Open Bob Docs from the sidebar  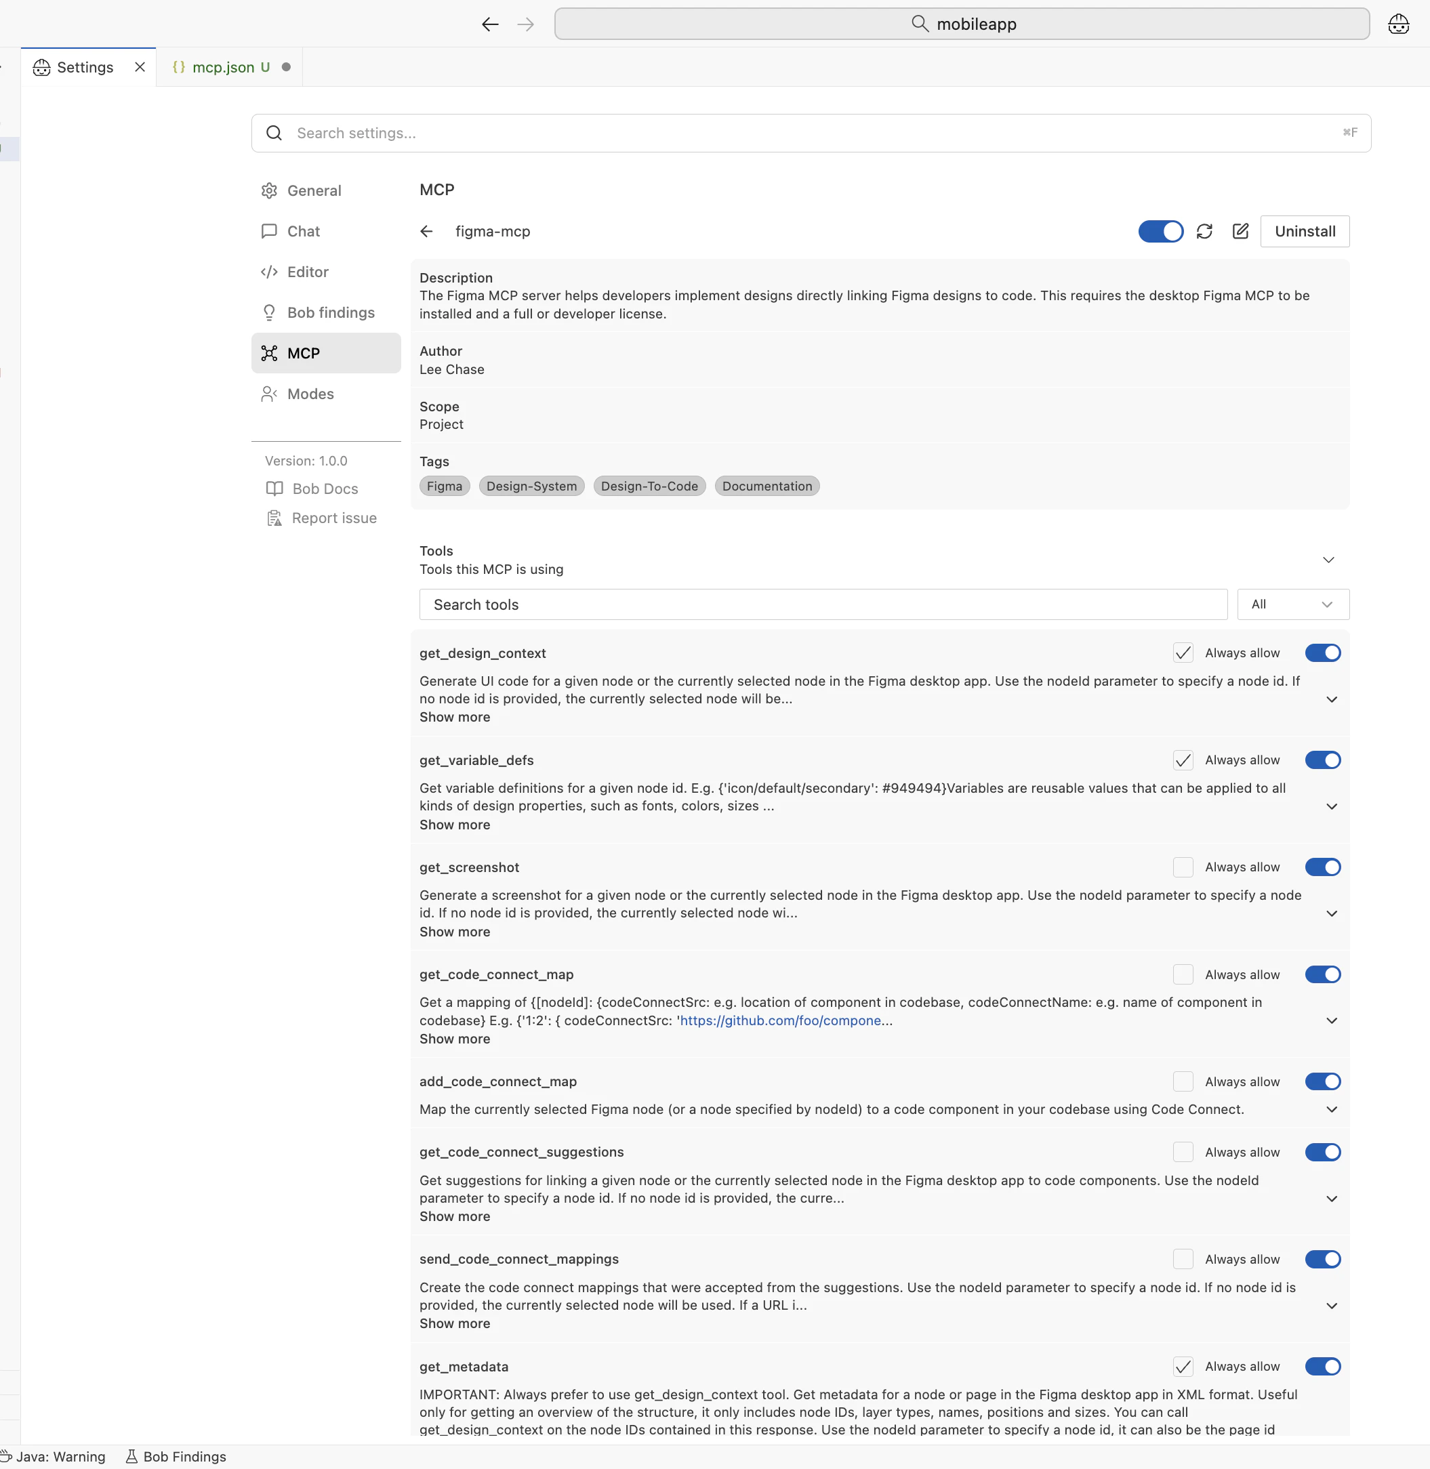[x=325, y=488]
